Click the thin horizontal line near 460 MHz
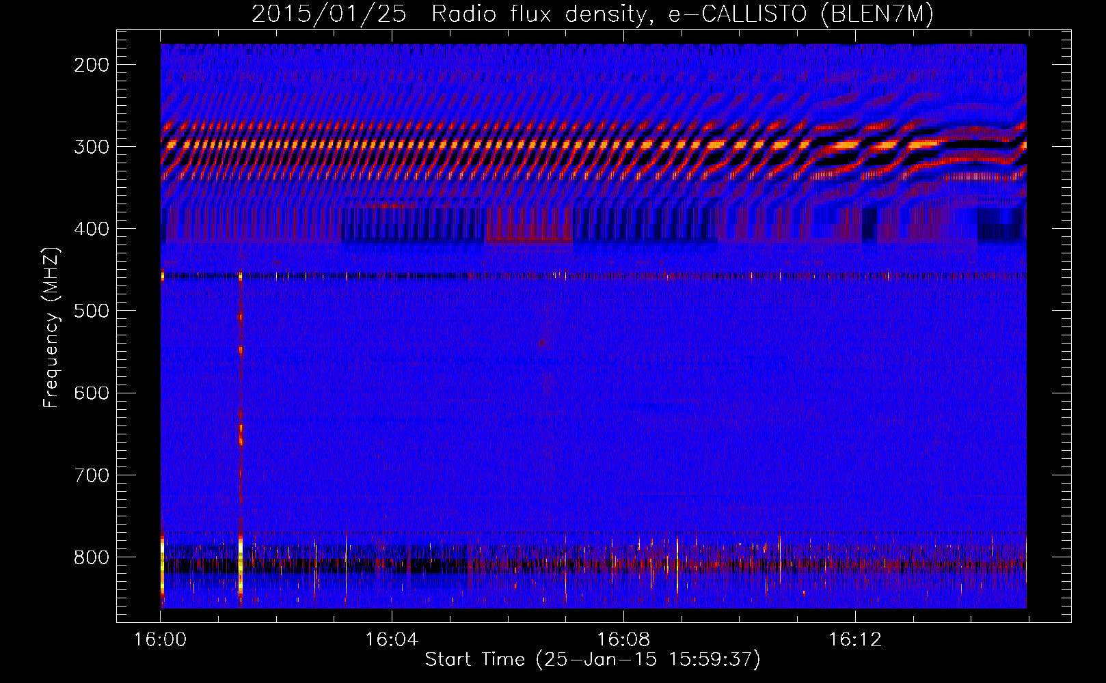 pyautogui.click(x=593, y=276)
